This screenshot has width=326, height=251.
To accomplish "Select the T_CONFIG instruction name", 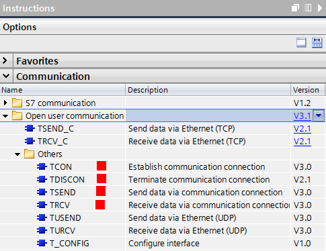I will coord(69,244).
